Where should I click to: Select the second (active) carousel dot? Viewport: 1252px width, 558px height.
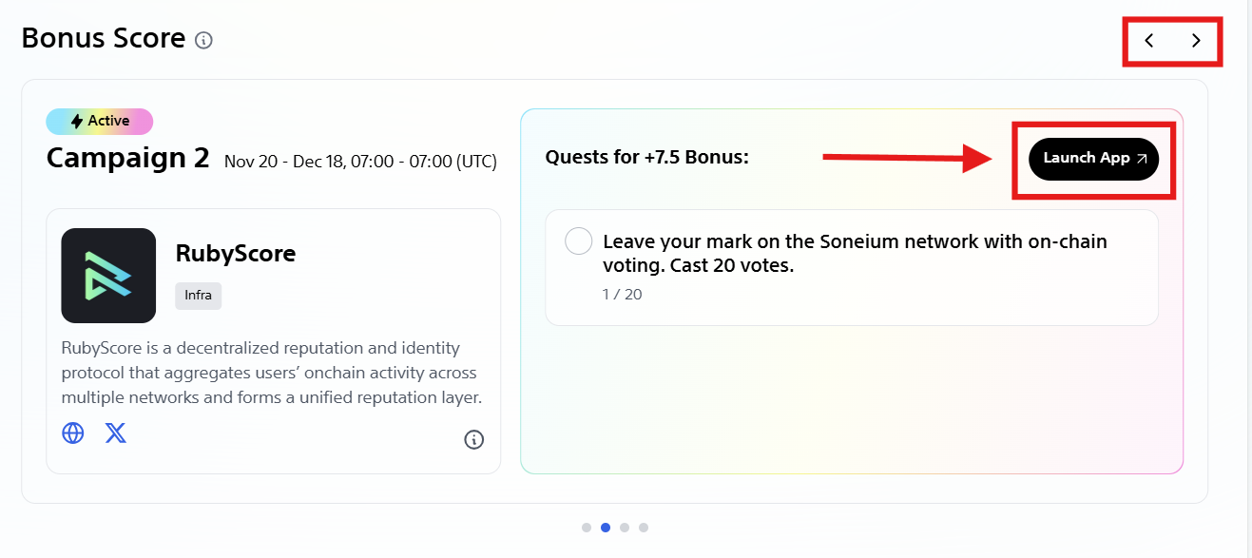606,528
